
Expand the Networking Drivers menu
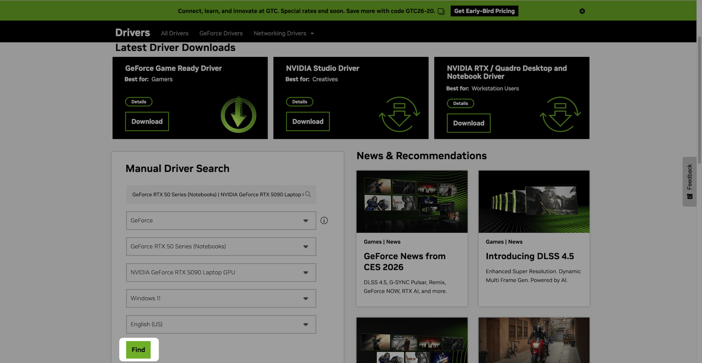(283, 33)
